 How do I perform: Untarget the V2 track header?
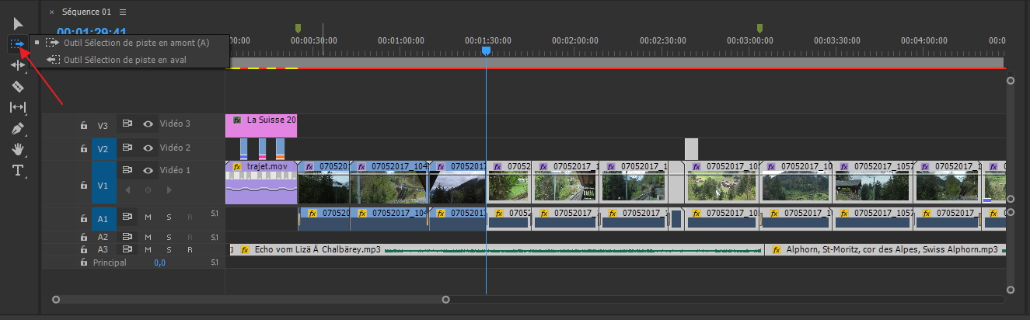[103, 148]
